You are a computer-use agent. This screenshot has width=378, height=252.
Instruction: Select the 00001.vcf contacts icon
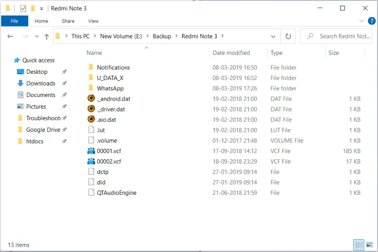point(91,151)
